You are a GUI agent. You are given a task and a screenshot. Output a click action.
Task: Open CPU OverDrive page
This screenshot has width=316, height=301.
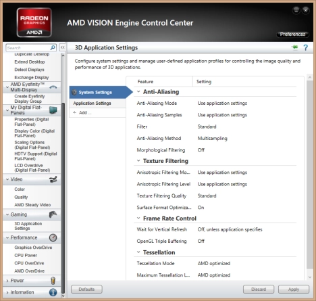click(x=29, y=263)
